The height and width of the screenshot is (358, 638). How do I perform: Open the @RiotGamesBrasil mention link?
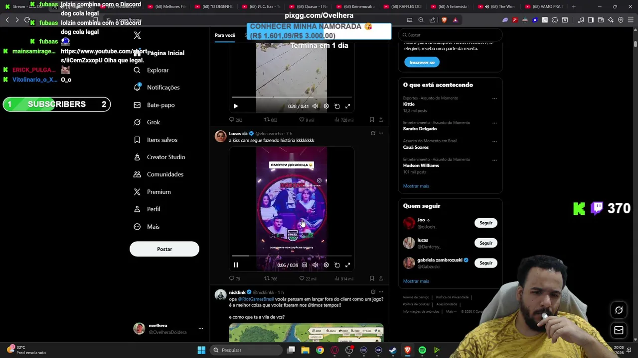click(256, 299)
